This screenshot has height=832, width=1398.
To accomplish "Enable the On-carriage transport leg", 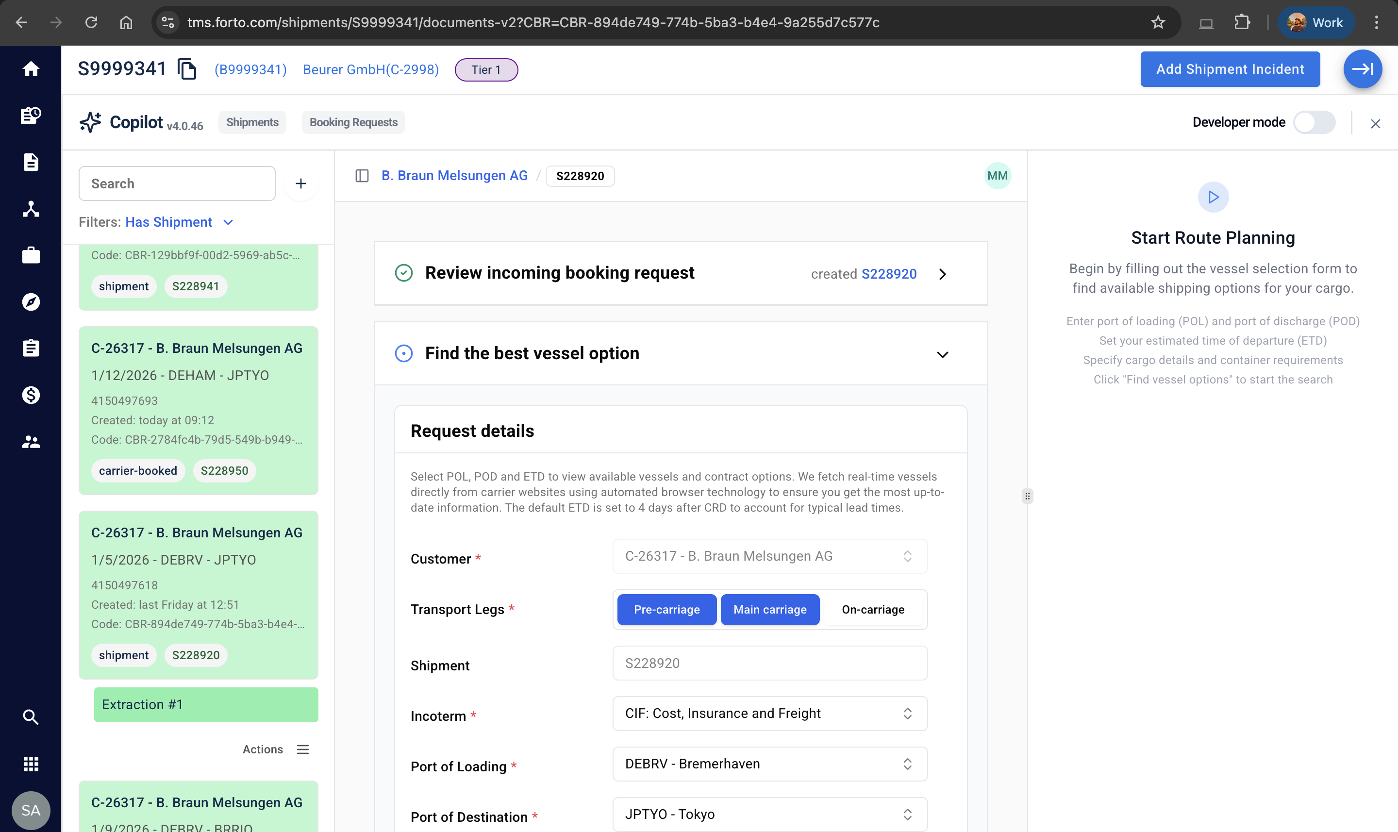I will tap(872, 609).
